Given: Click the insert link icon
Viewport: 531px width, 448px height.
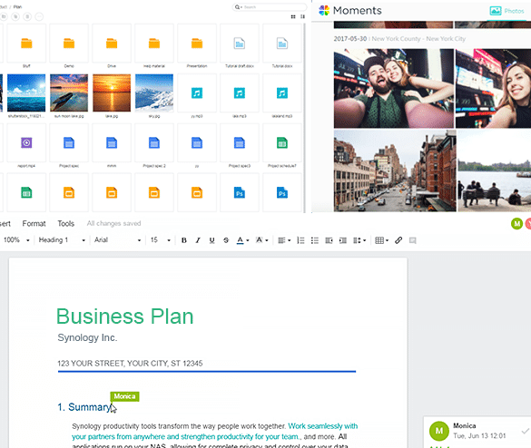Looking at the screenshot, I should (398, 240).
